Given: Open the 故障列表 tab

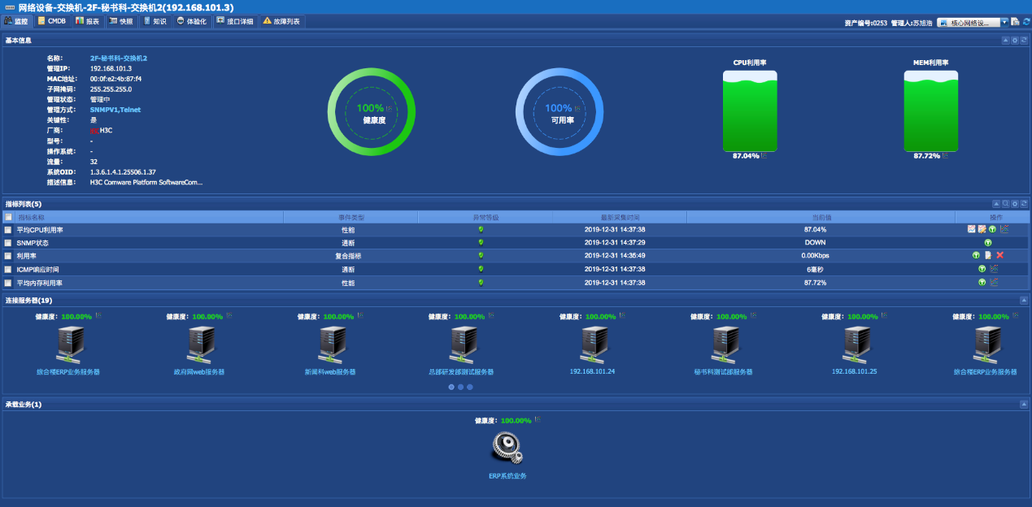Looking at the screenshot, I should tap(281, 21).
